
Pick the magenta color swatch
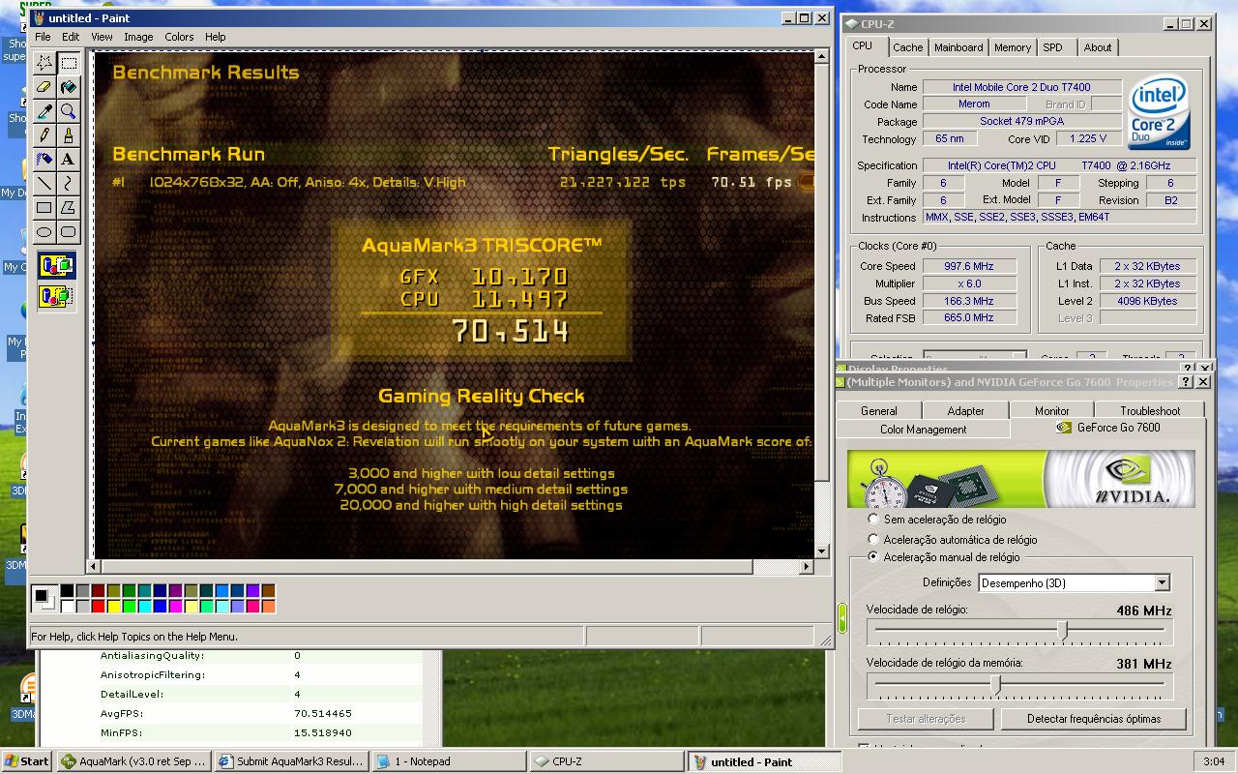click(175, 607)
